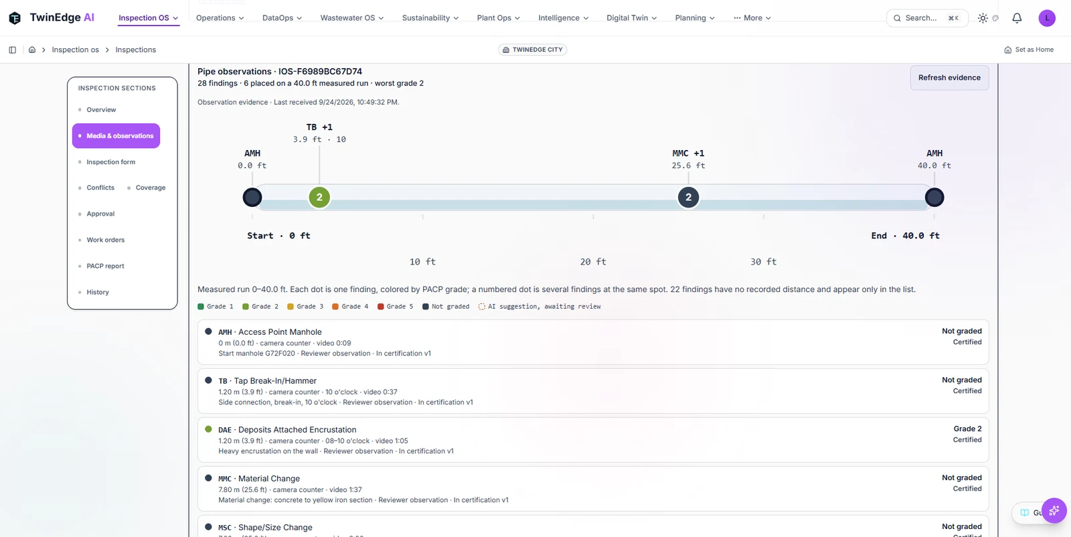Click the TwinEdge AI logo icon
The height and width of the screenshot is (537, 1071).
pos(15,18)
